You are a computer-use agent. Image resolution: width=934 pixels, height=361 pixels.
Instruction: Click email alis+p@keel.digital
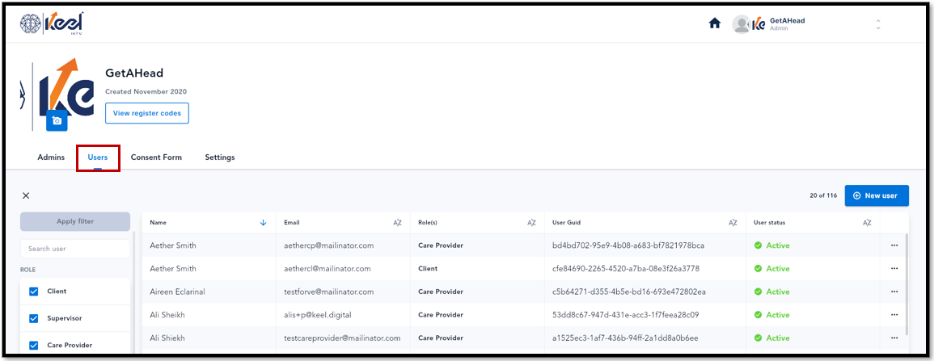(x=318, y=315)
